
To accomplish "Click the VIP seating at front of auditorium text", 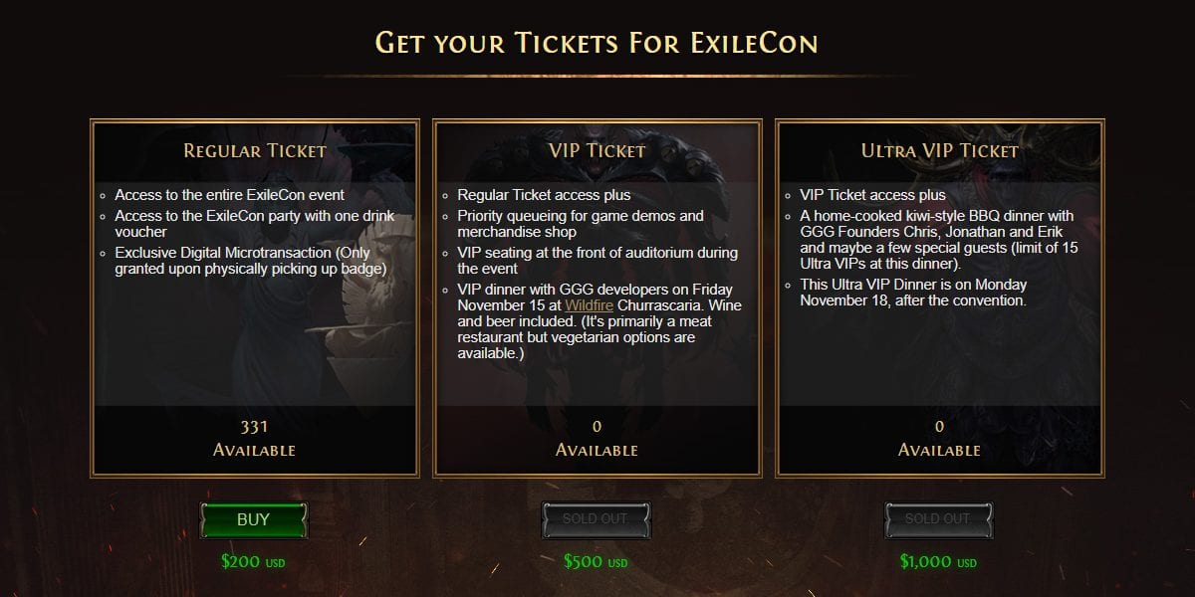I will (597, 261).
